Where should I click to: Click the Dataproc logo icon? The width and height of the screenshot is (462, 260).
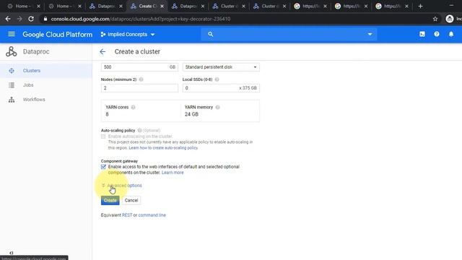[x=12, y=51]
